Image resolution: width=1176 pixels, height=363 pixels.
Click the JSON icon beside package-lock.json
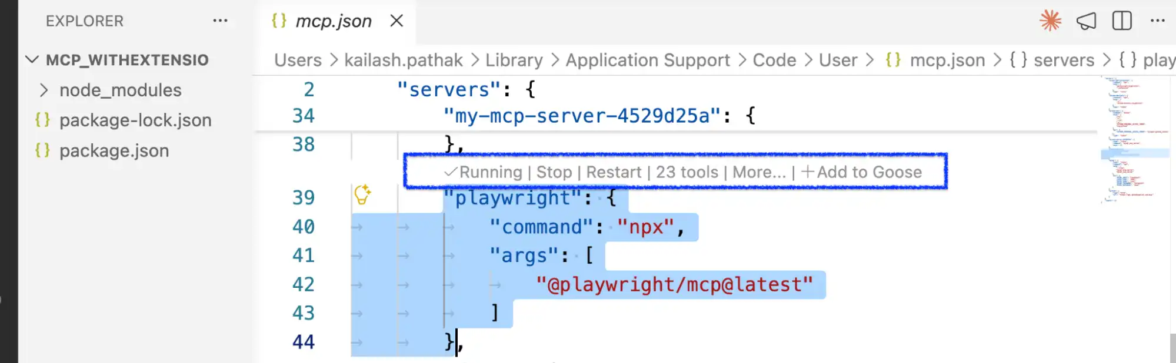(x=42, y=120)
